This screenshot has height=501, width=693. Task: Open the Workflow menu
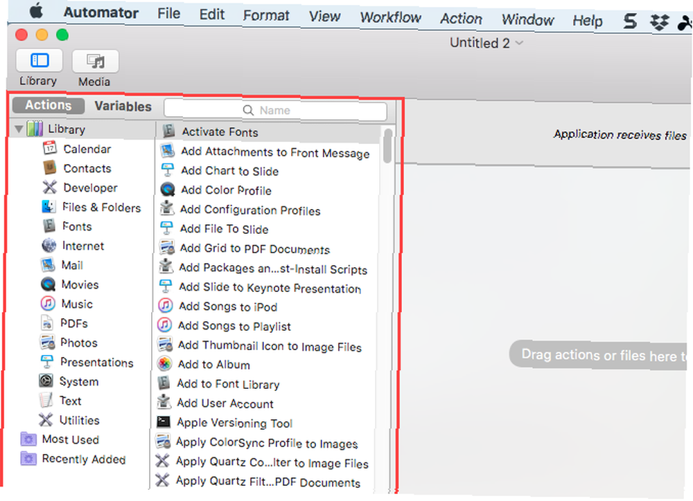point(391,18)
